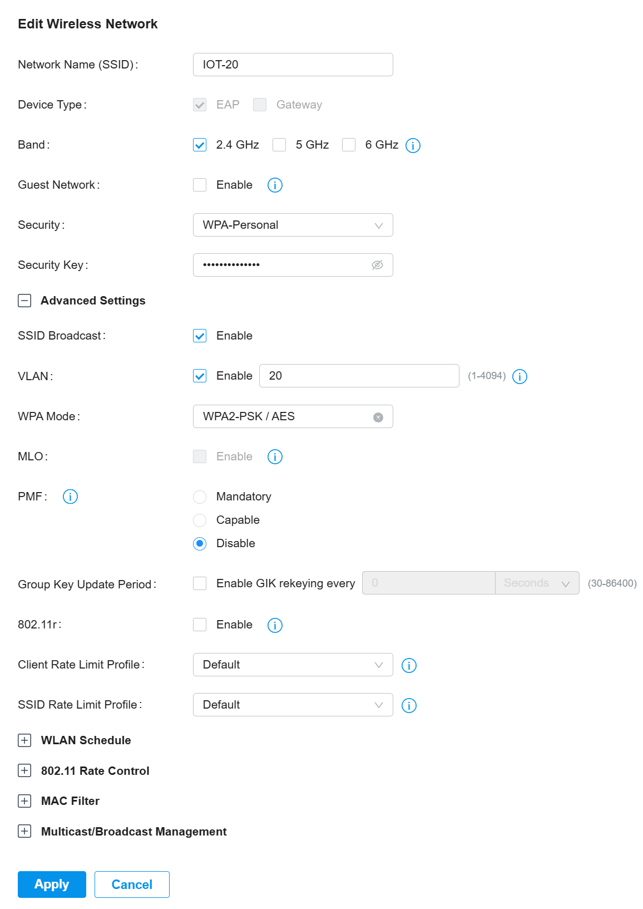Image resolution: width=643 pixels, height=909 pixels.
Task: Open the 802.11r info icon
Action: tap(275, 625)
